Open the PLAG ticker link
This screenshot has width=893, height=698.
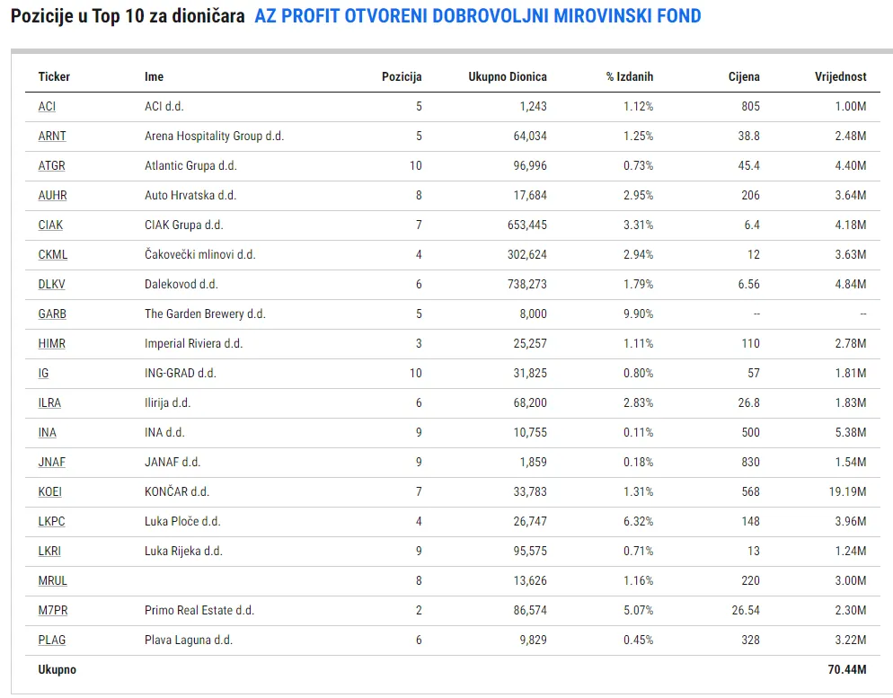(51, 640)
